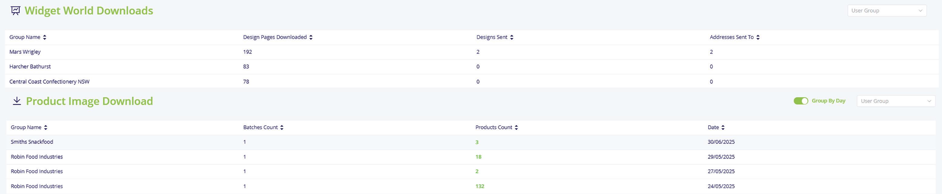Open Product Image Download User Group dropdown
This screenshot has height=194, width=942.
coord(896,101)
